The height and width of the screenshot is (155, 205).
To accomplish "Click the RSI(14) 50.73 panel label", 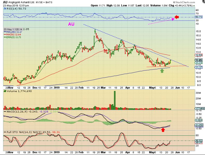I will pos(16,9).
